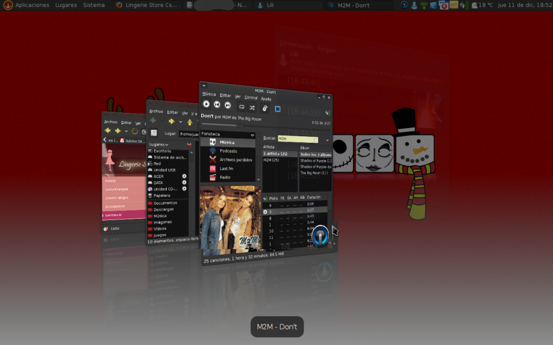Toggle shuffle mode in Rhythmbox toolbar

[x=252, y=108]
